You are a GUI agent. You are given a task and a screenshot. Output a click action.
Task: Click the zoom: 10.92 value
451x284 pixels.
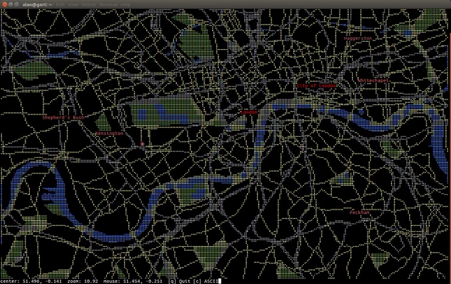coord(82,281)
